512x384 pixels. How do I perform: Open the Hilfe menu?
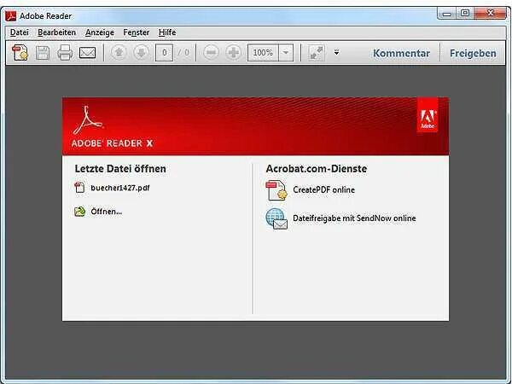167,32
